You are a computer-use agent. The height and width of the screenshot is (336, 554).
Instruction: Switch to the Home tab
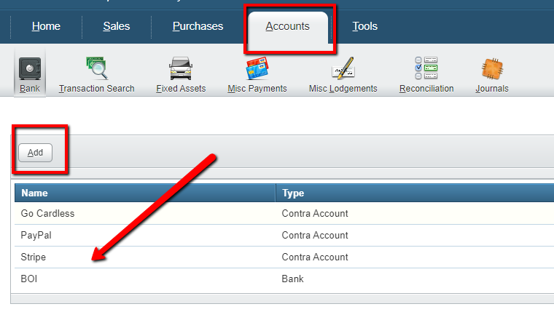coord(46,26)
